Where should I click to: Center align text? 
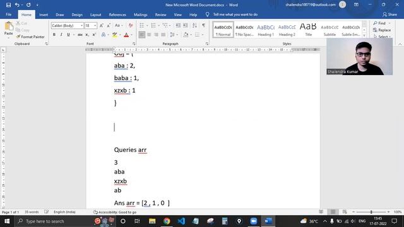tap(149, 35)
